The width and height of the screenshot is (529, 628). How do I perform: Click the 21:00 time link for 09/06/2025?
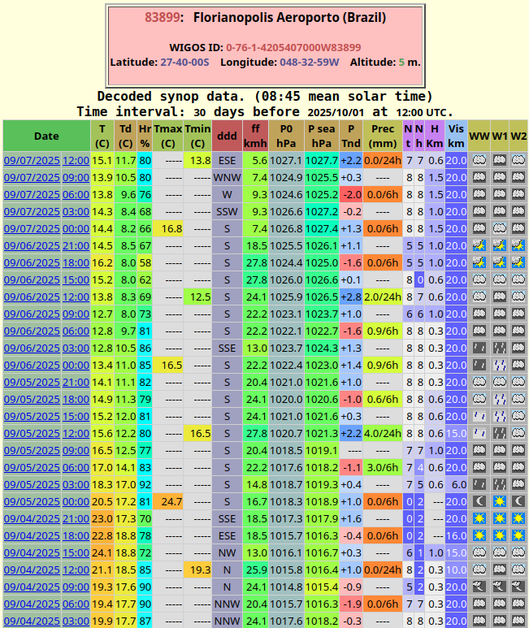pyautogui.click(x=76, y=245)
